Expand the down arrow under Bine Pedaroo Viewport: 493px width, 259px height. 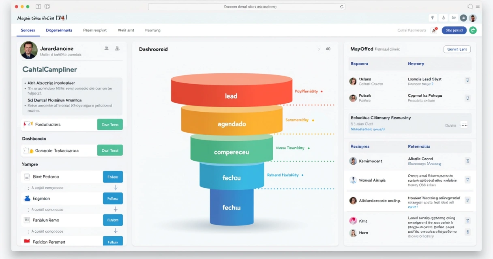pyautogui.click(x=116, y=188)
